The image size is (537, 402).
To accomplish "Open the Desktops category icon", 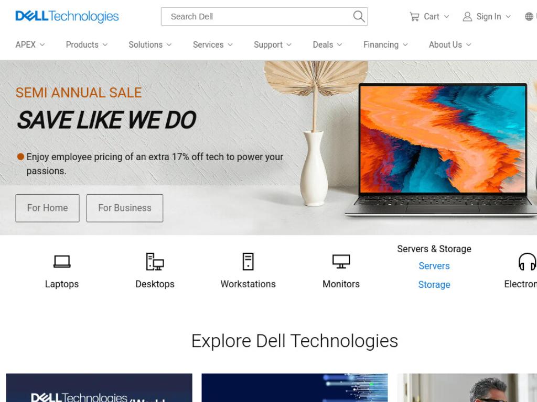I will [155, 262].
